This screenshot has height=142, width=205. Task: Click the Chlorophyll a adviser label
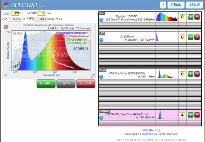(76, 40)
